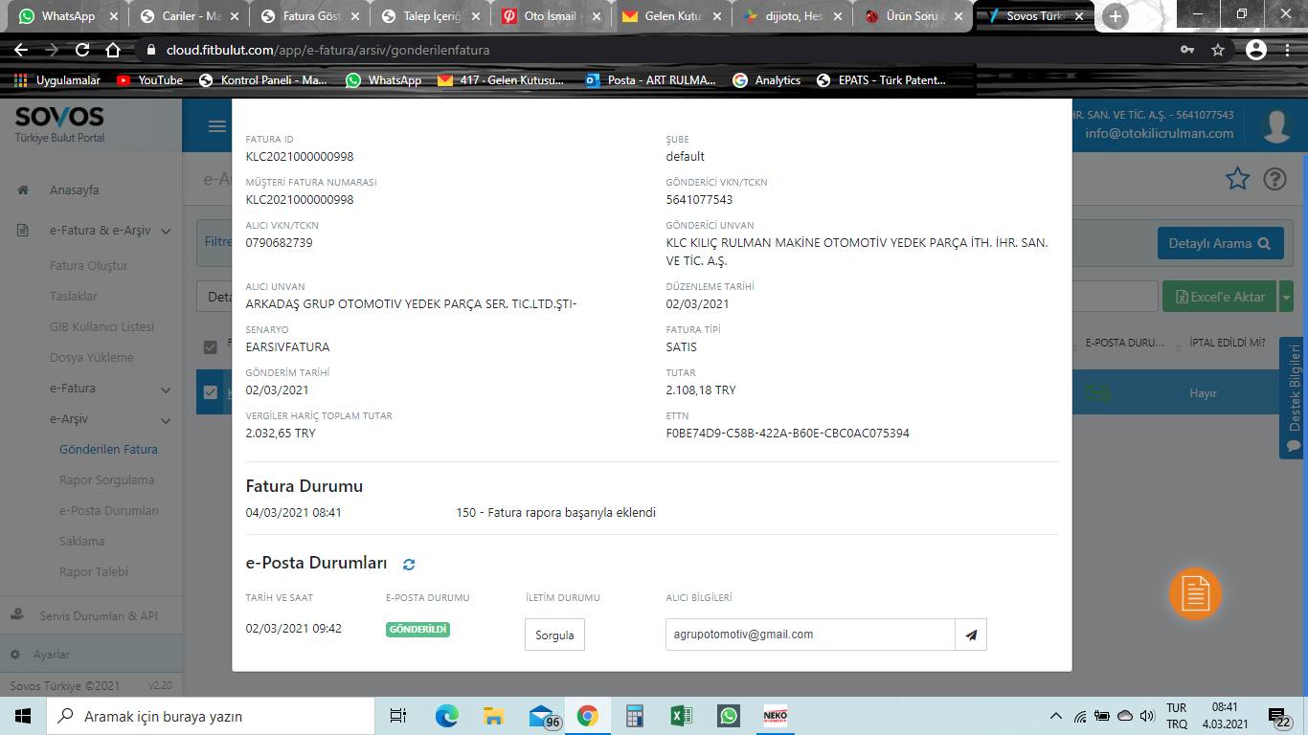Click the orange document floating button
The height and width of the screenshot is (735, 1308).
click(x=1195, y=594)
